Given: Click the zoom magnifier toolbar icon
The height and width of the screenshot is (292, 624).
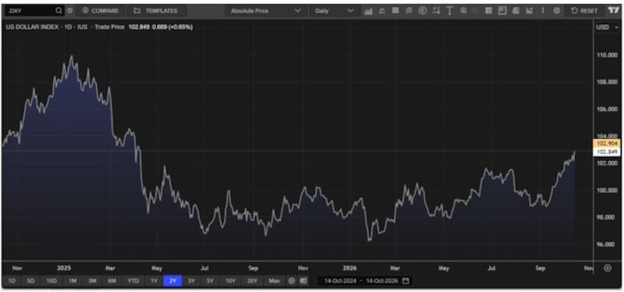Looking at the screenshot, I should tap(463, 11).
